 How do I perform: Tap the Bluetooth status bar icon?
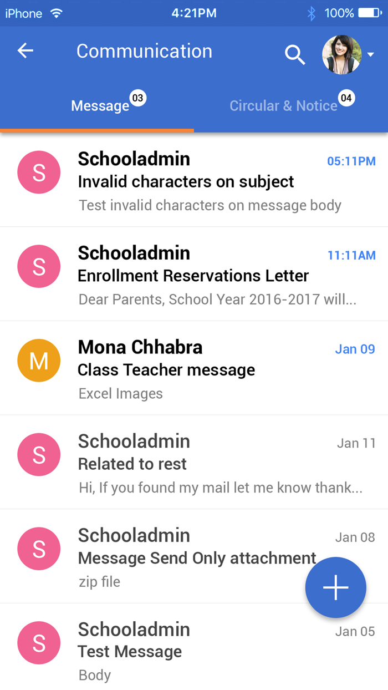pyautogui.click(x=312, y=13)
